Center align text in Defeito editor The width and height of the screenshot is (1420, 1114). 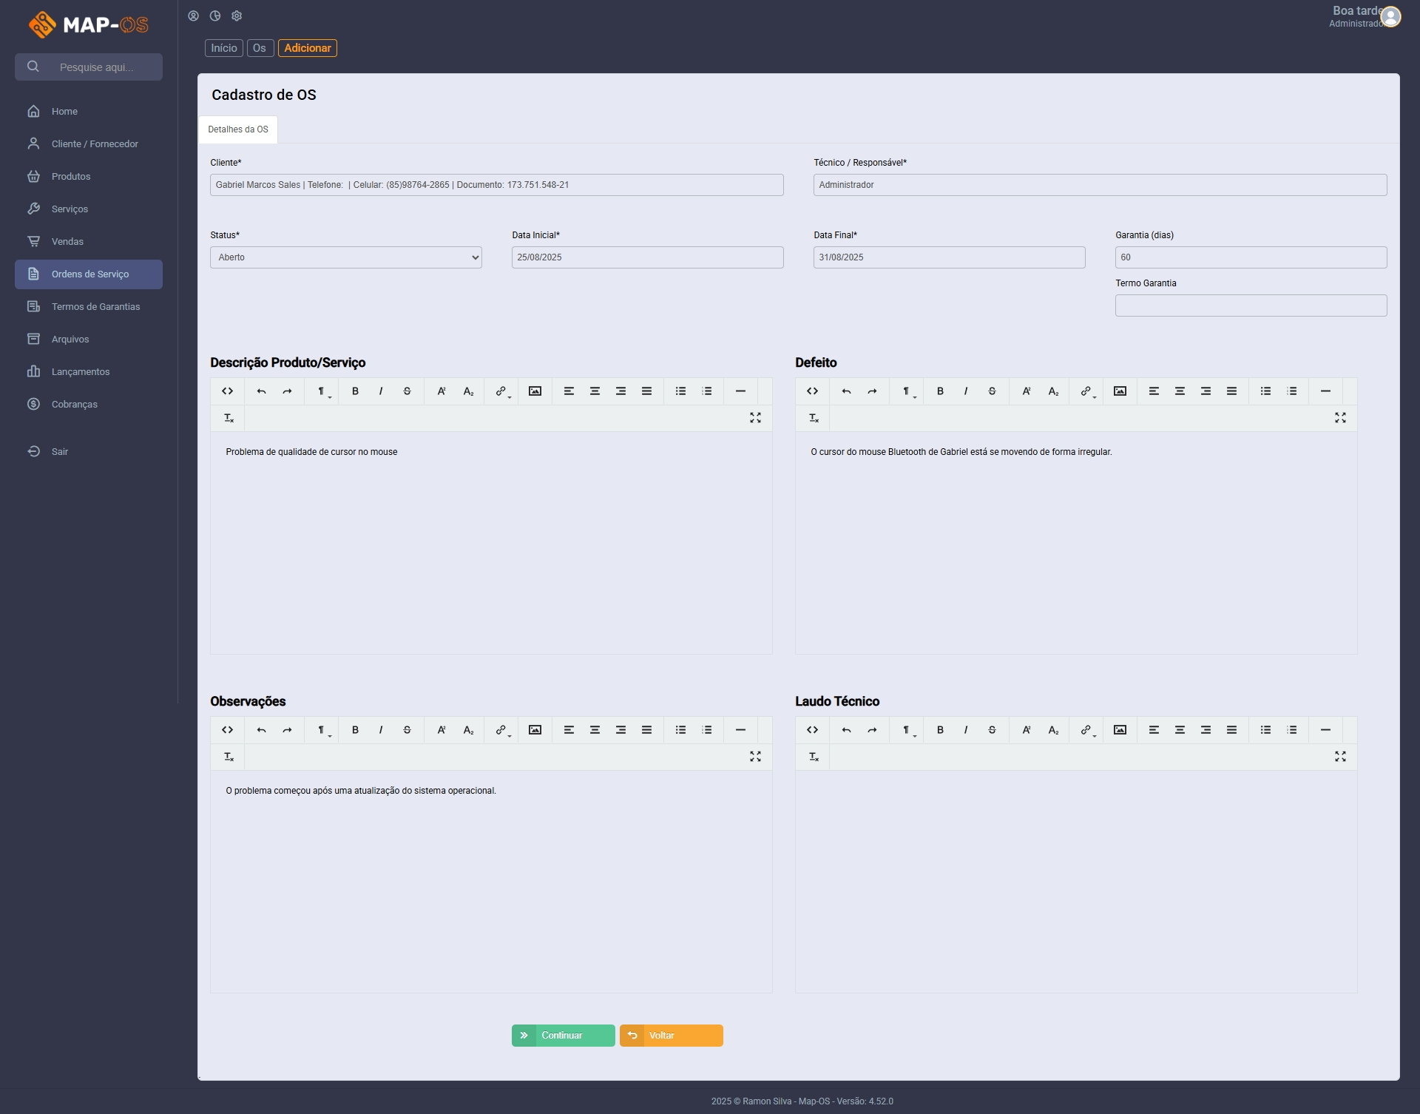pos(1180,391)
